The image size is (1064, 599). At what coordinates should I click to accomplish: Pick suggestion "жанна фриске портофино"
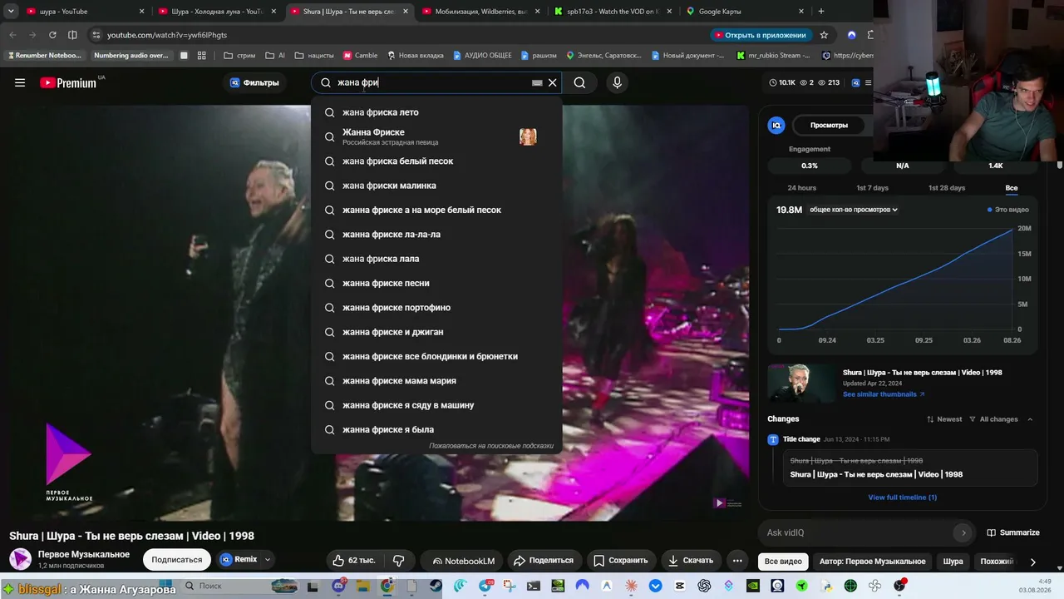(436, 308)
